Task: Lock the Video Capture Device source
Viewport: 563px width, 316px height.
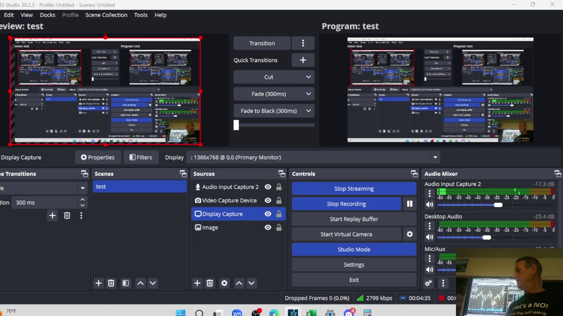Action: coord(279,200)
